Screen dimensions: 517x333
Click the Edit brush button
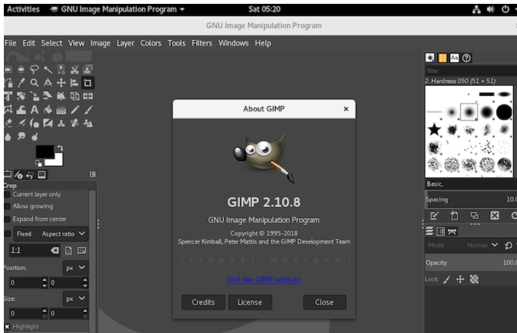click(x=434, y=216)
